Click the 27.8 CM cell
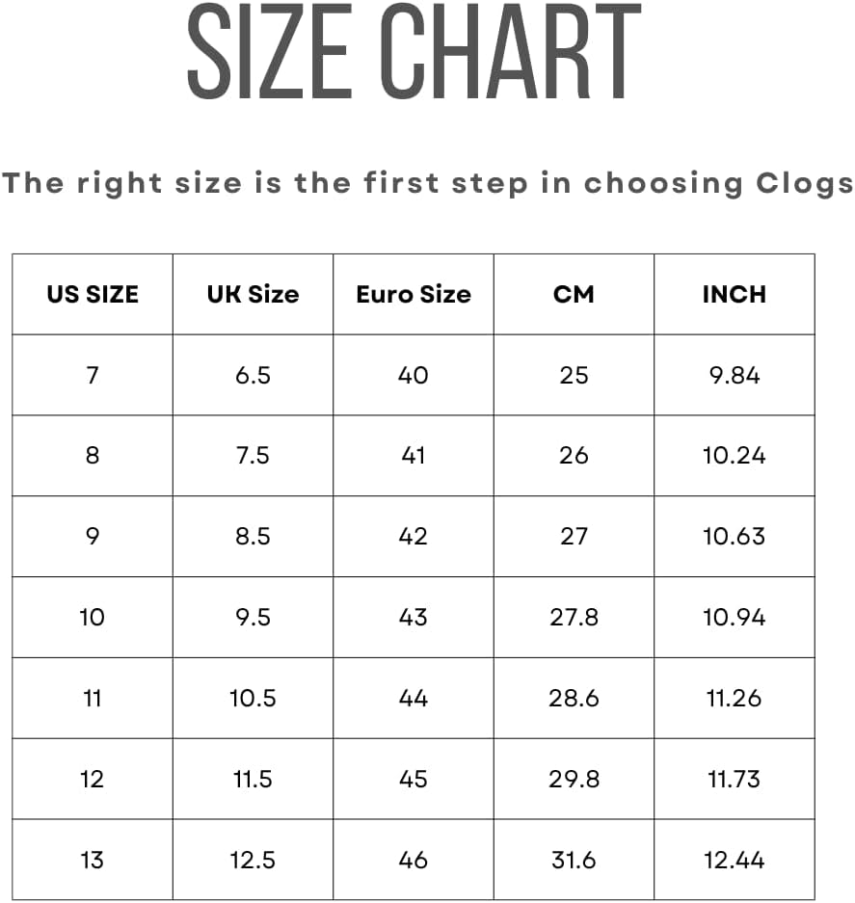The width and height of the screenshot is (855, 903). pyautogui.click(x=574, y=618)
